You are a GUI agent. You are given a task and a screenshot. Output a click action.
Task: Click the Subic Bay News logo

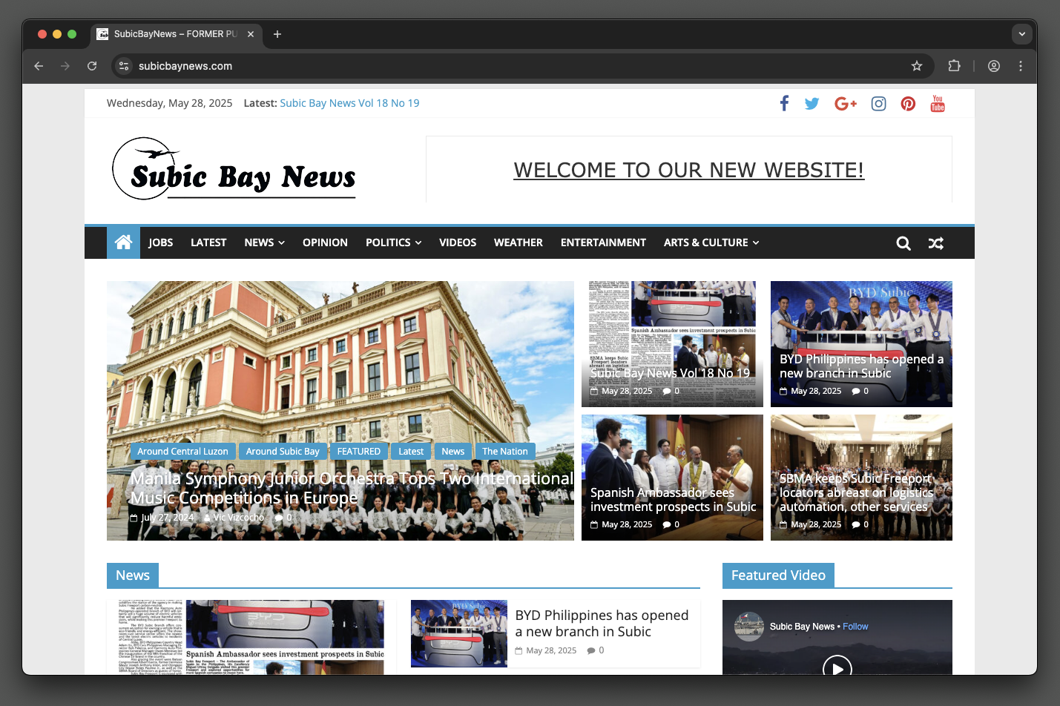coord(234,169)
